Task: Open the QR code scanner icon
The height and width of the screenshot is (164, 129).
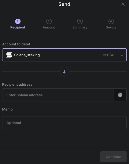Action: pyautogui.click(x=120, y=95)
